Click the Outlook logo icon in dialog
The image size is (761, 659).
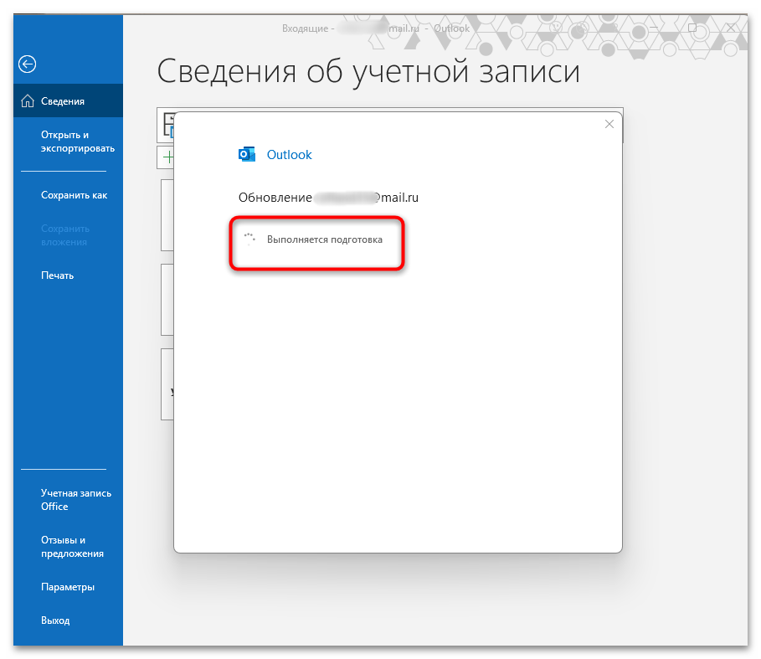pos(246,154)
